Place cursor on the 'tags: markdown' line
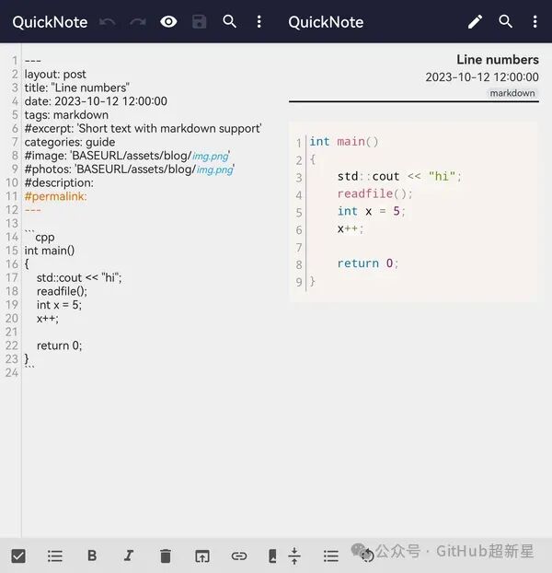 [x=66, y=115]
